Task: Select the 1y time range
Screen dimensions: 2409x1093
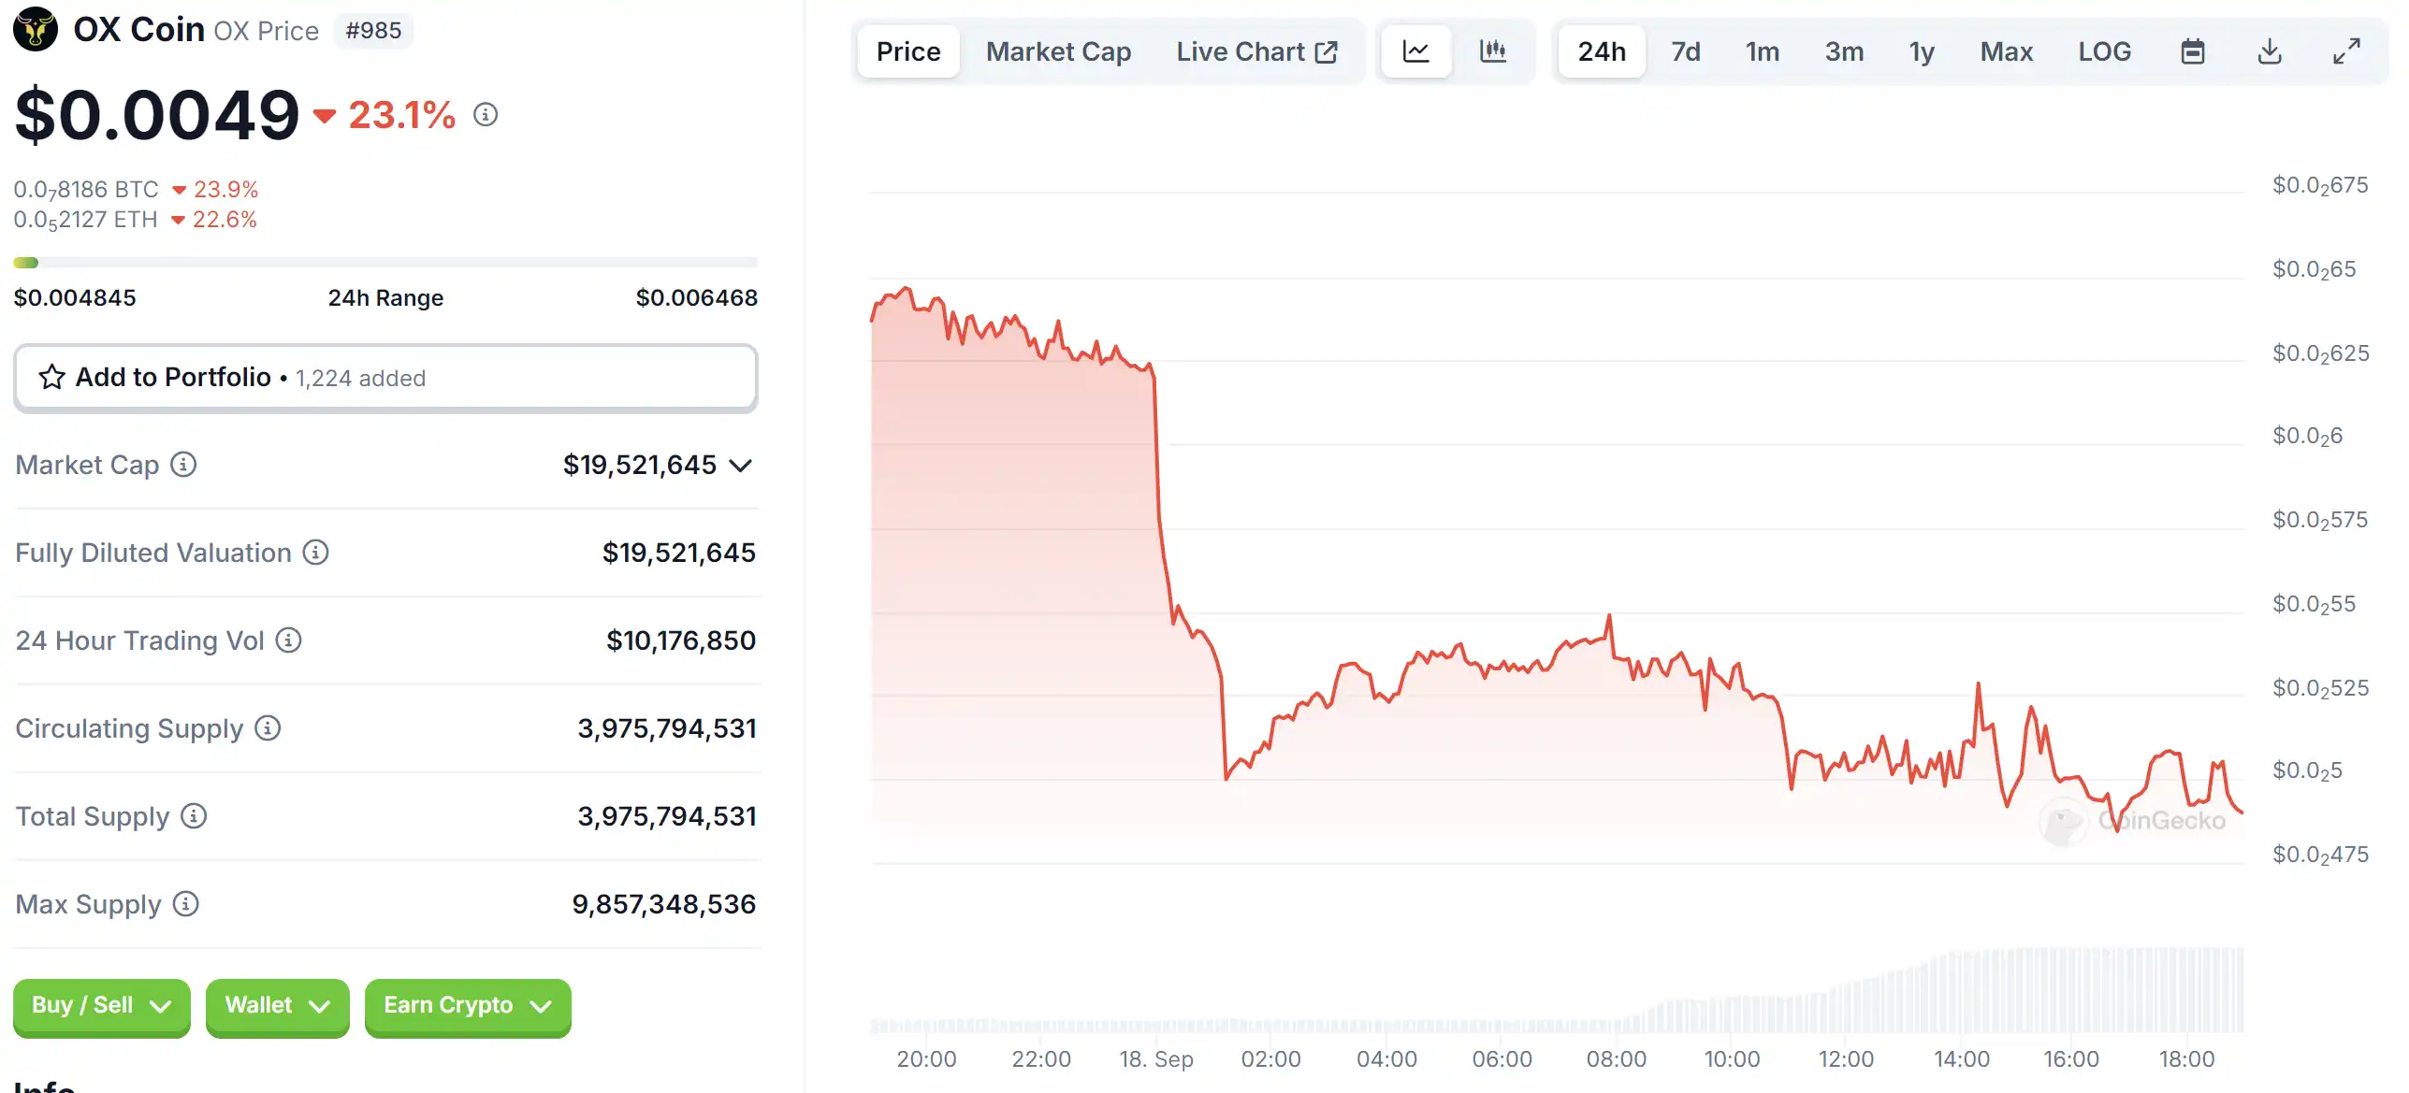Action: pyautogui.click(x=1922, y=51)
